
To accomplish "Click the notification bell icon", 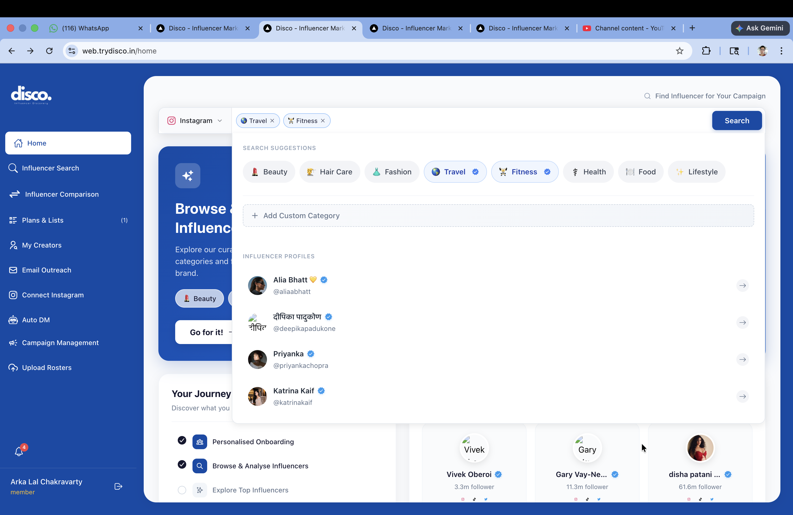I will [19, 452].
